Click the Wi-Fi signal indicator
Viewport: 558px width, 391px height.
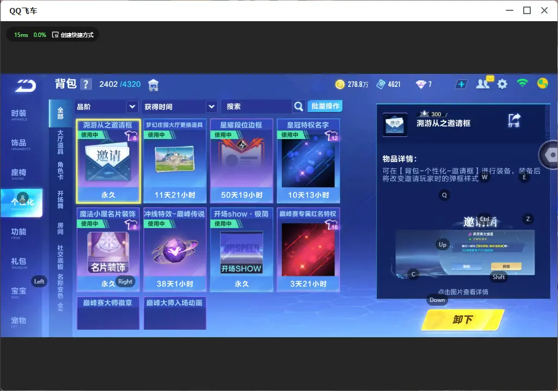coord(522,83)
